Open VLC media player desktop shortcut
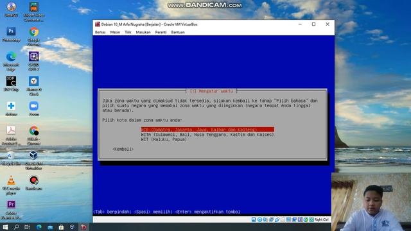411x231 pixels. point(11,185)
